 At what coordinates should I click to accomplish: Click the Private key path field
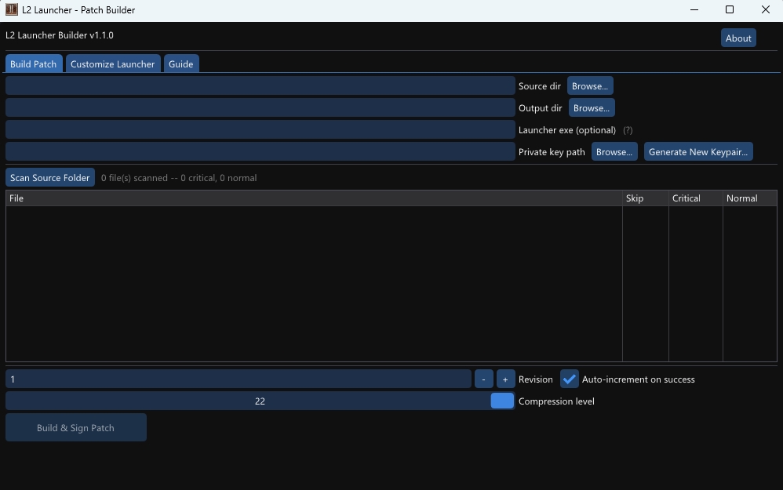click(260, 151)
